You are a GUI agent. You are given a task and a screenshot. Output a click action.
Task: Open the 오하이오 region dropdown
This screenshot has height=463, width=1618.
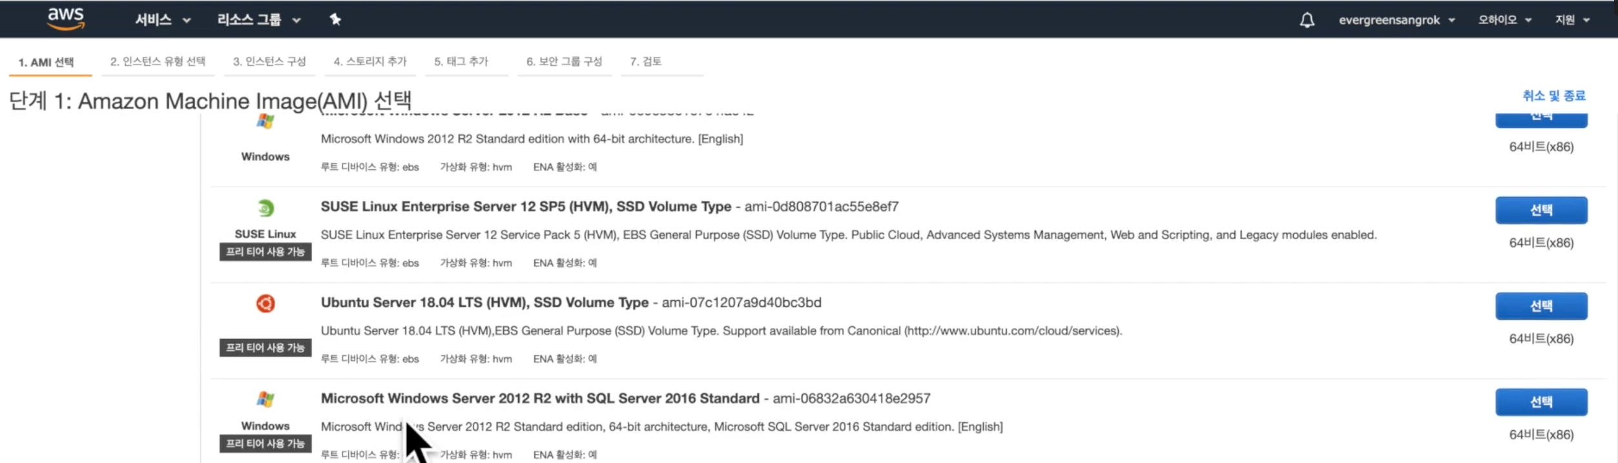point(1504,20)
